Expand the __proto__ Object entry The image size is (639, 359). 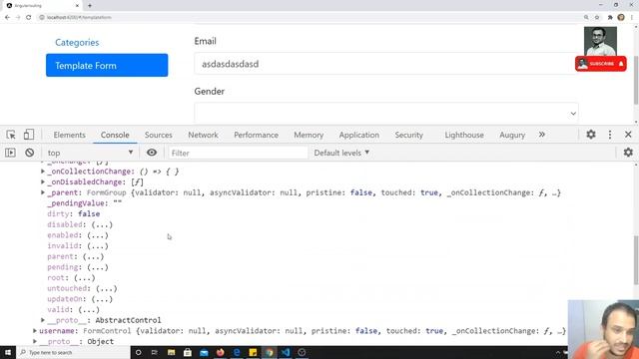[35, 341]
